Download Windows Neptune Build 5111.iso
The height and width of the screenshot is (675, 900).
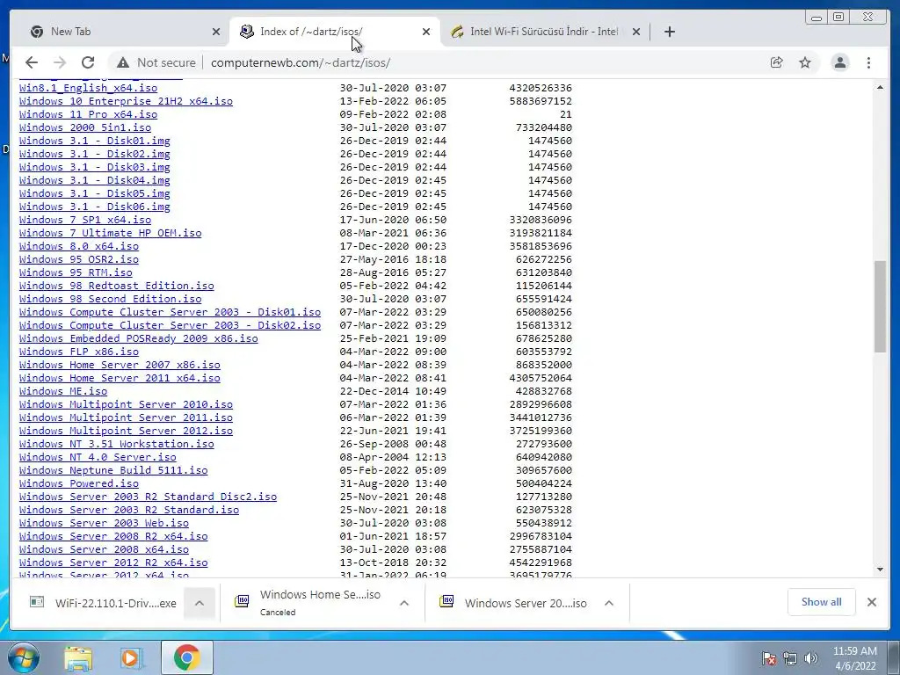click(x=113, y=471)
